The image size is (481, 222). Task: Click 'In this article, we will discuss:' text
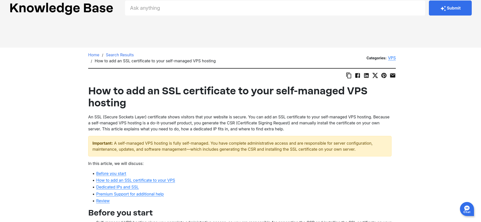pyautogui.click(x=116, y=163)
